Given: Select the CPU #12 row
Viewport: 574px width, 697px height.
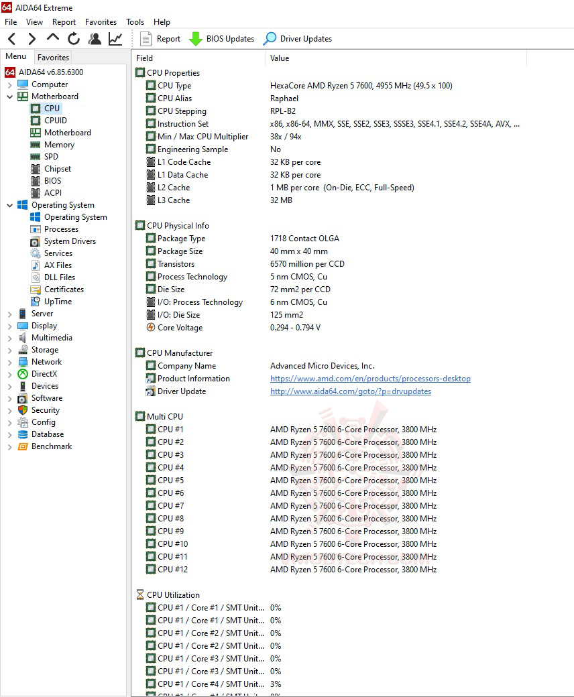Looking at the screenshot, I should point(329,570).
